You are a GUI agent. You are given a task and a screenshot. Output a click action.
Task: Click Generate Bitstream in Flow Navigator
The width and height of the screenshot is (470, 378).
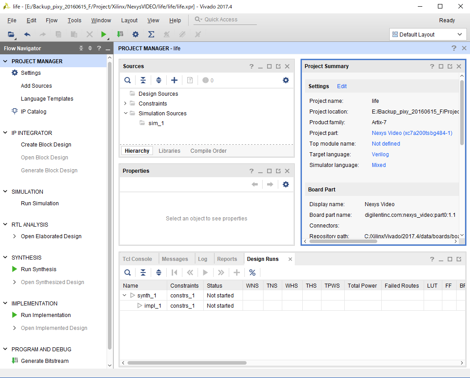click(x=44, y=361)
